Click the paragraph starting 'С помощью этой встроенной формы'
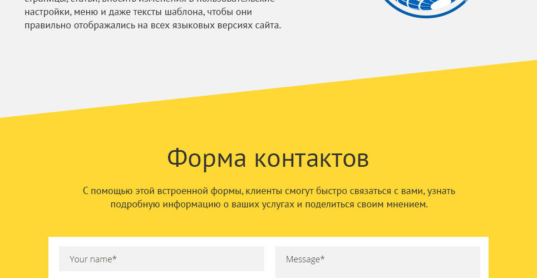The image size is (537, 278). click(269, 197)
